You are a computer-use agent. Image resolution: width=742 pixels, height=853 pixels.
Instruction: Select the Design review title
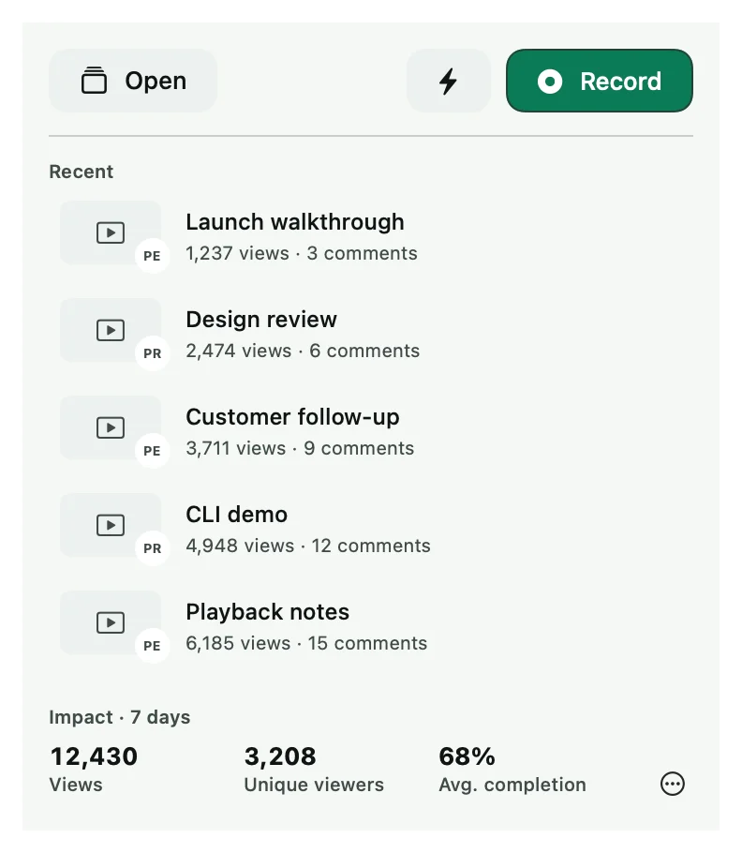[261, 320]
